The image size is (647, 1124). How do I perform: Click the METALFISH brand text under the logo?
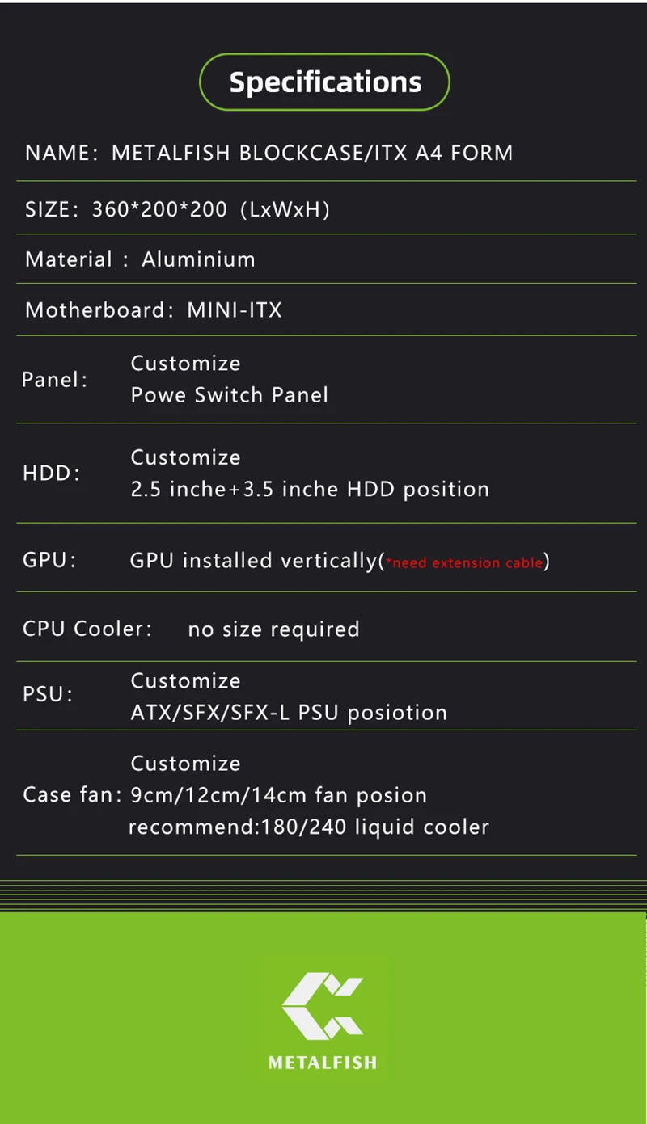323,1063
